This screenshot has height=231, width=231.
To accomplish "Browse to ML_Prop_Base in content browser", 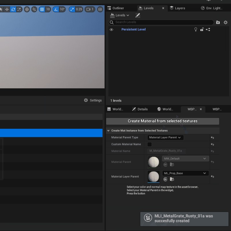I will 172,179.
